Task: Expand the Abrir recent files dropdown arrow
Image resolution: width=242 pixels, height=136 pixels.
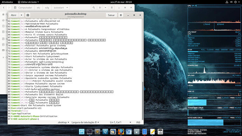Action: pyautogui.click(x=21, y=15)
